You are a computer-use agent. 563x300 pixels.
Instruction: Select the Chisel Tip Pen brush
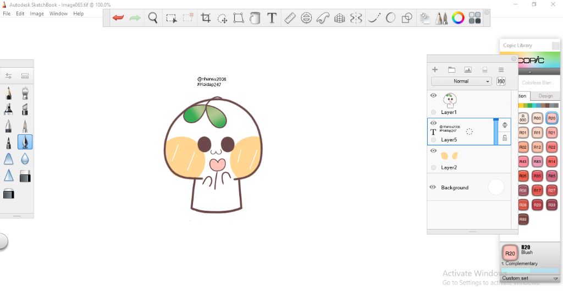[25, 109]
